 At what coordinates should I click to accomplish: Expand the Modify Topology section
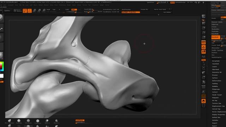pos(218,50)
